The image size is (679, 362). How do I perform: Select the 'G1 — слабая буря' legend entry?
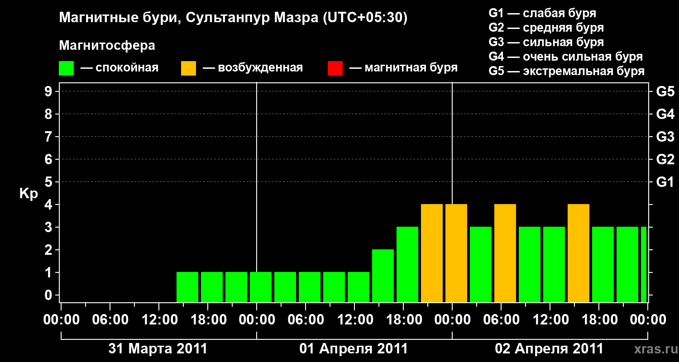click(x=542, y=13)
